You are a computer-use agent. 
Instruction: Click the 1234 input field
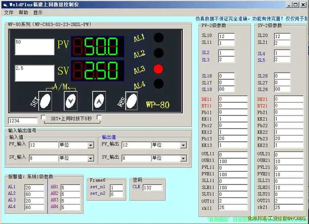[23, 121]
